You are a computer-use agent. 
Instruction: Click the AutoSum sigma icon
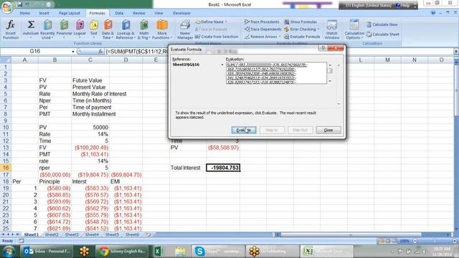coord(31,25)
